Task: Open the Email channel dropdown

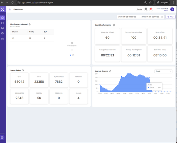Action: pyautogui.click(x=163, y=71)
